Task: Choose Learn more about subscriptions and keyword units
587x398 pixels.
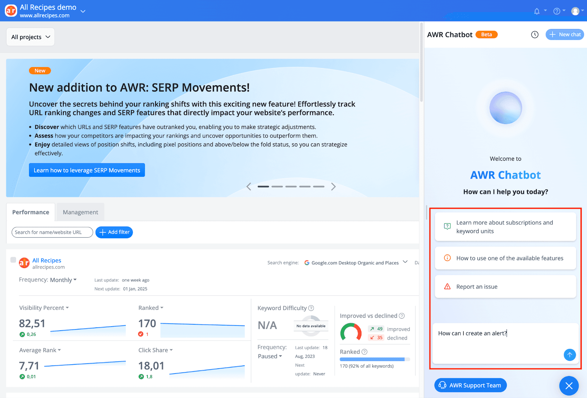Action: tap(505, 227)
